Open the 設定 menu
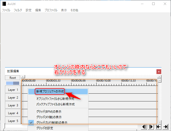 pos(29,10)
